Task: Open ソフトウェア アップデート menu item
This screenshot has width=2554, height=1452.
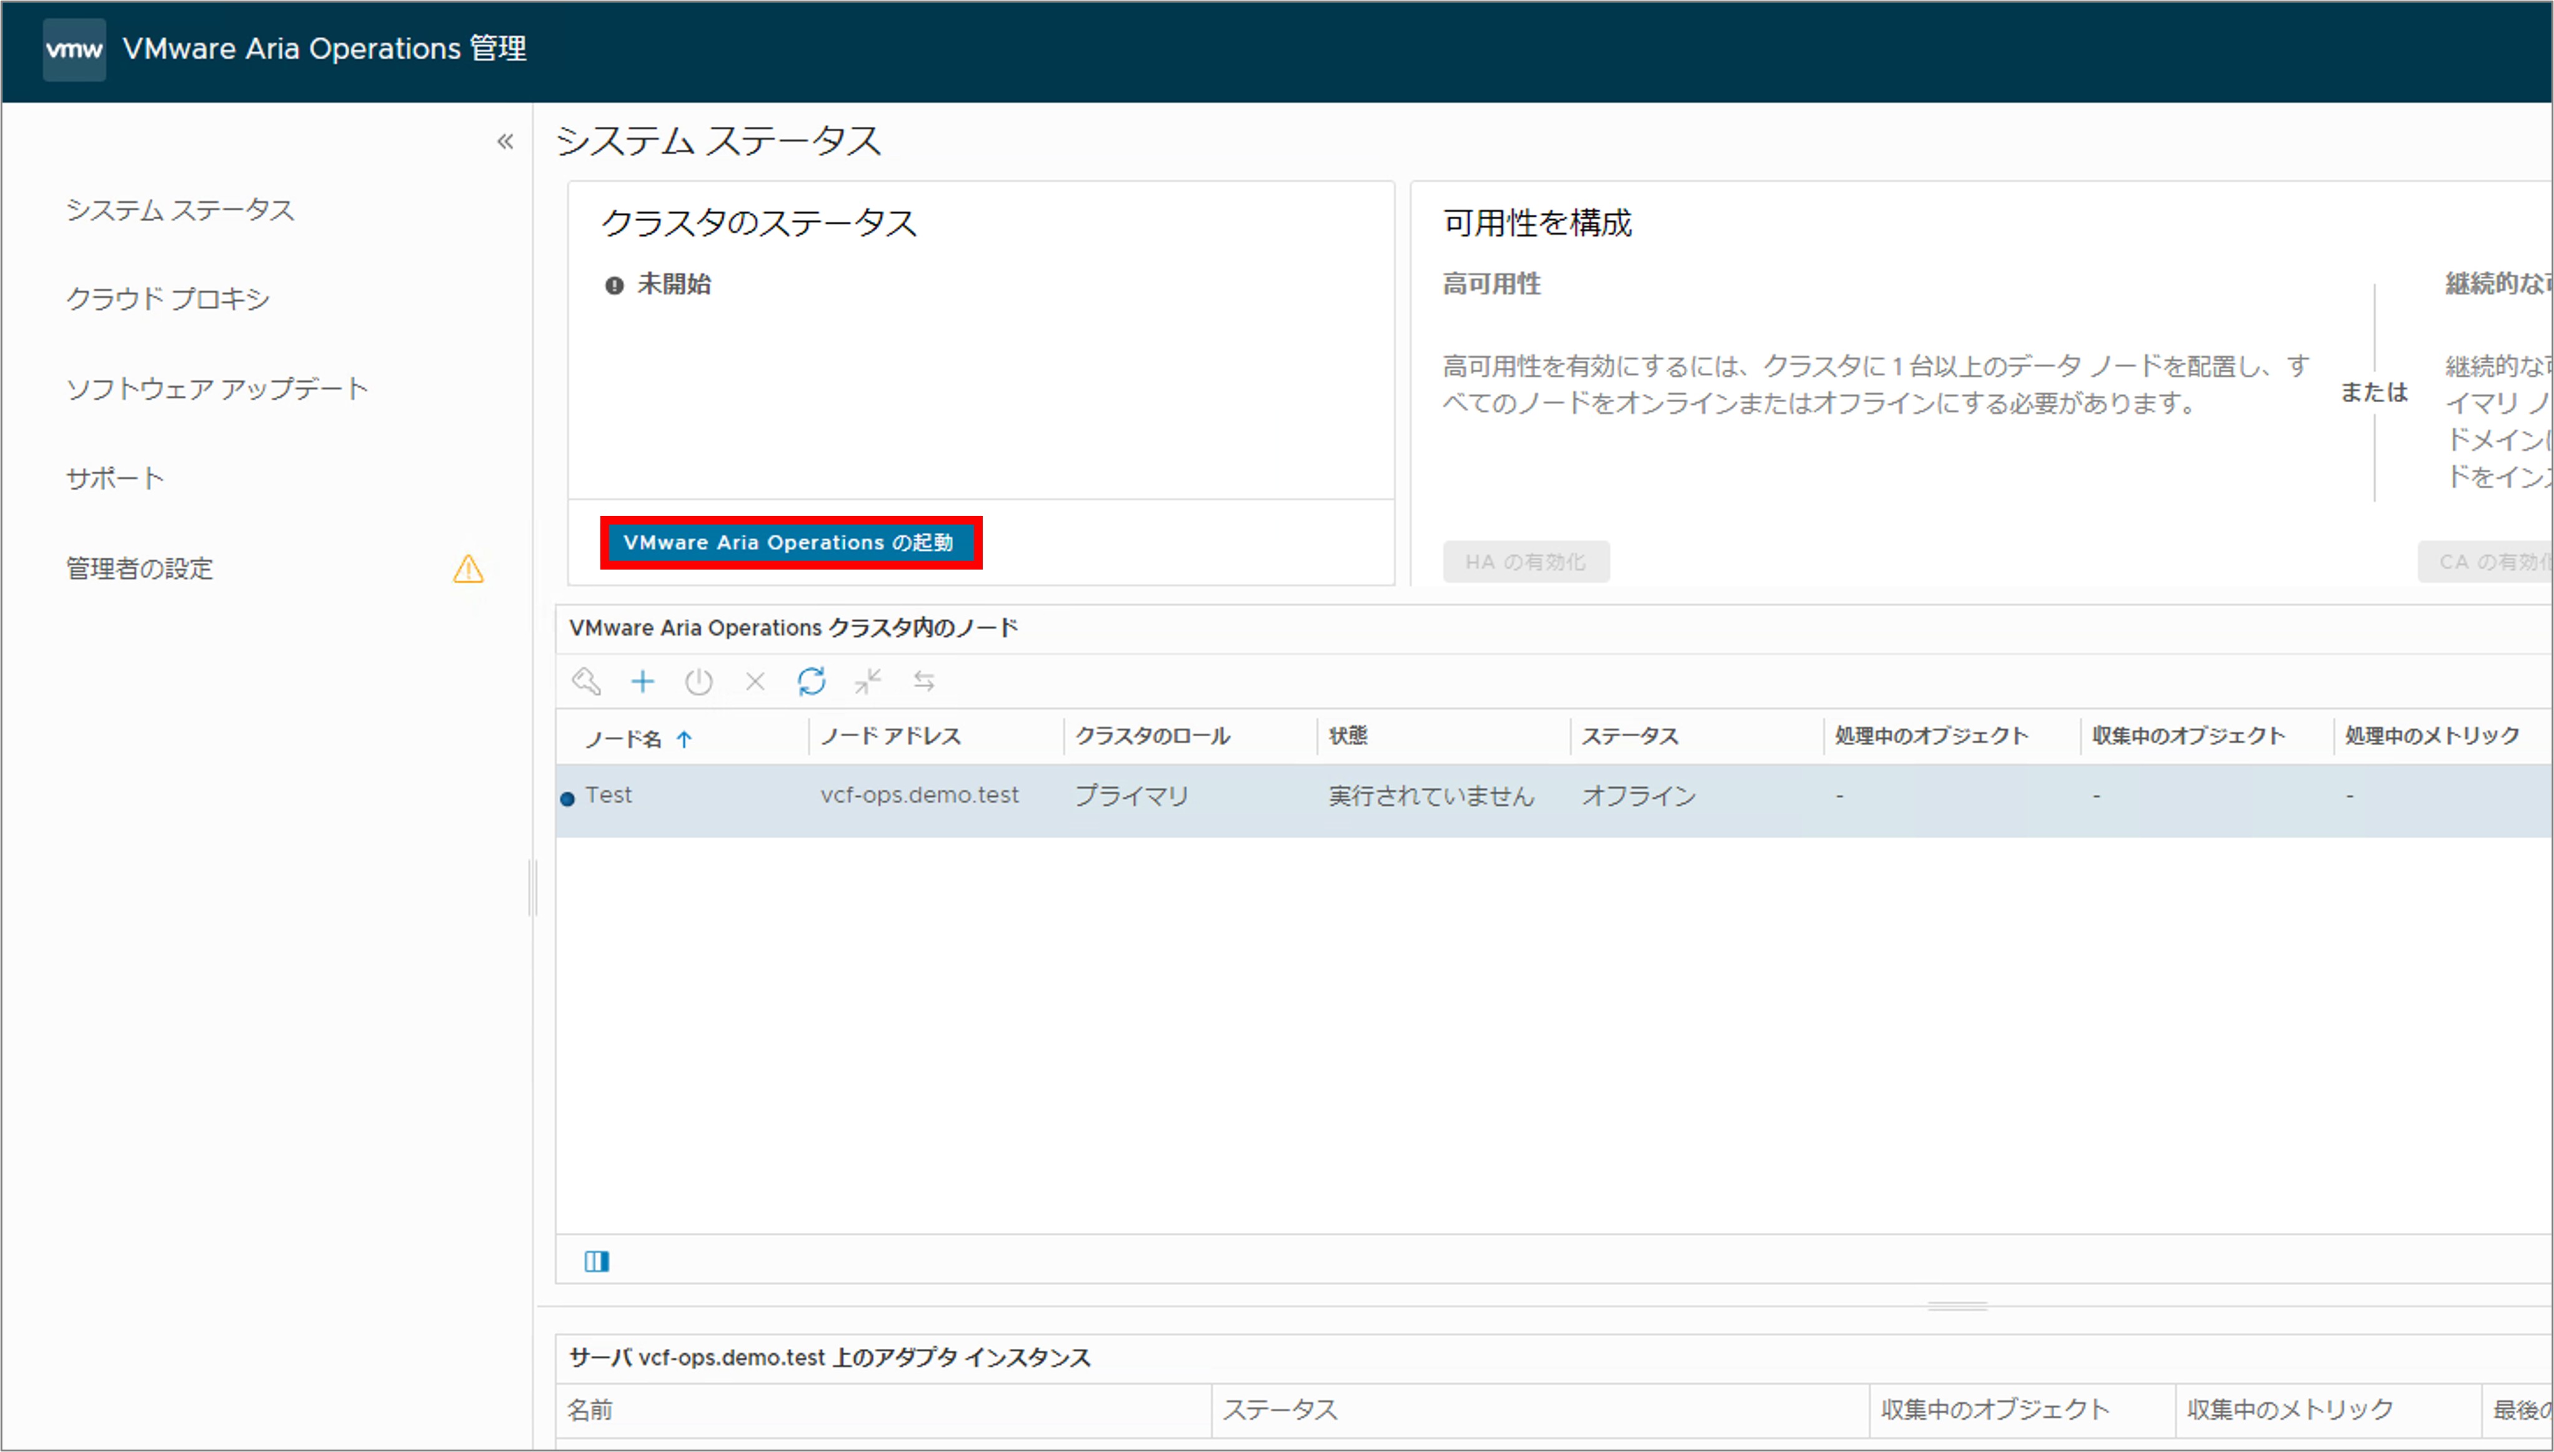Action: pyautogui.click(x=217, y=388)
